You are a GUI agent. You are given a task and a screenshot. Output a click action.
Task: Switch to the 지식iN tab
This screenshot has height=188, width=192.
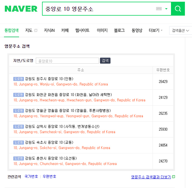tap(49, 30)
